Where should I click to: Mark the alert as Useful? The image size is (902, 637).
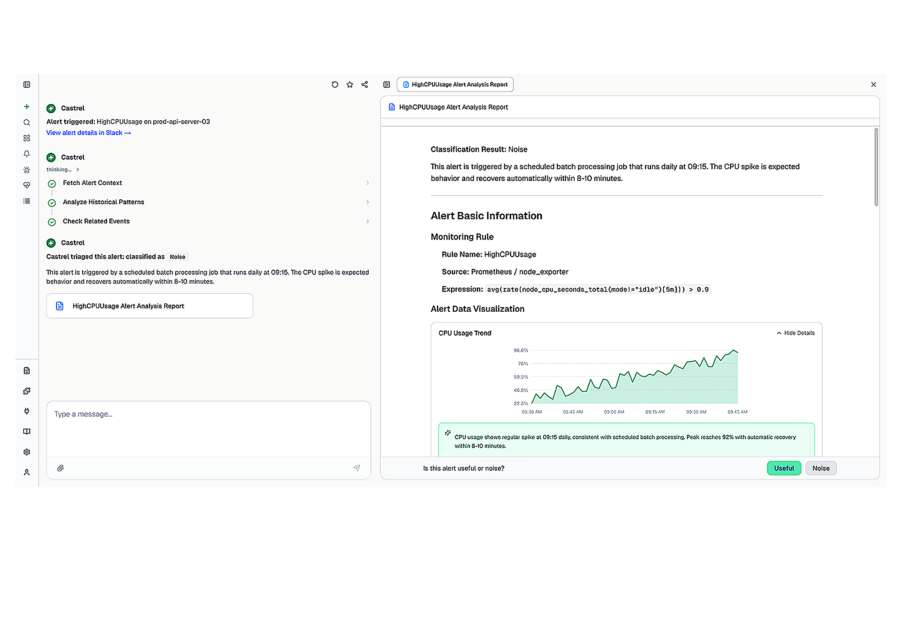pyautogui.click(x=784, y=468)
